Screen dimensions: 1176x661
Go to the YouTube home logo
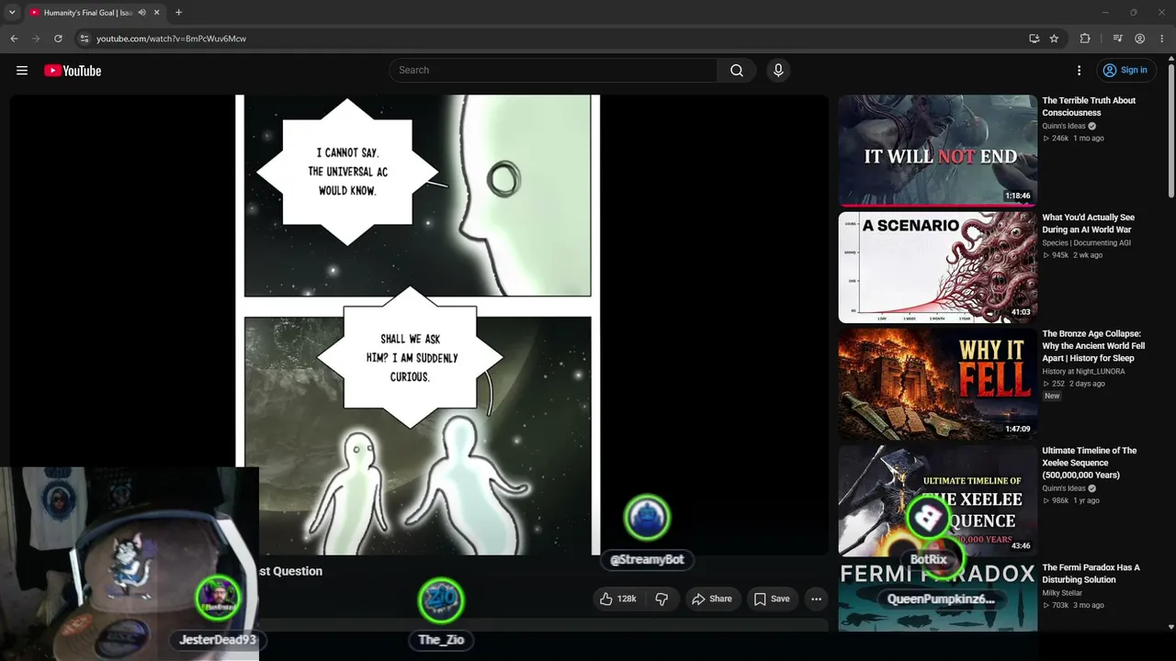[73, 71]
